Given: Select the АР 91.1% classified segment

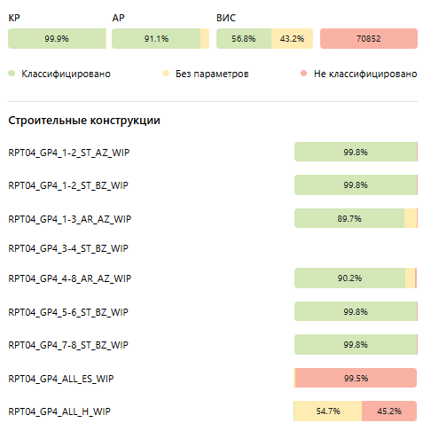Looking at the screenshot, I should pyautogui.click(x=156, y=38).
